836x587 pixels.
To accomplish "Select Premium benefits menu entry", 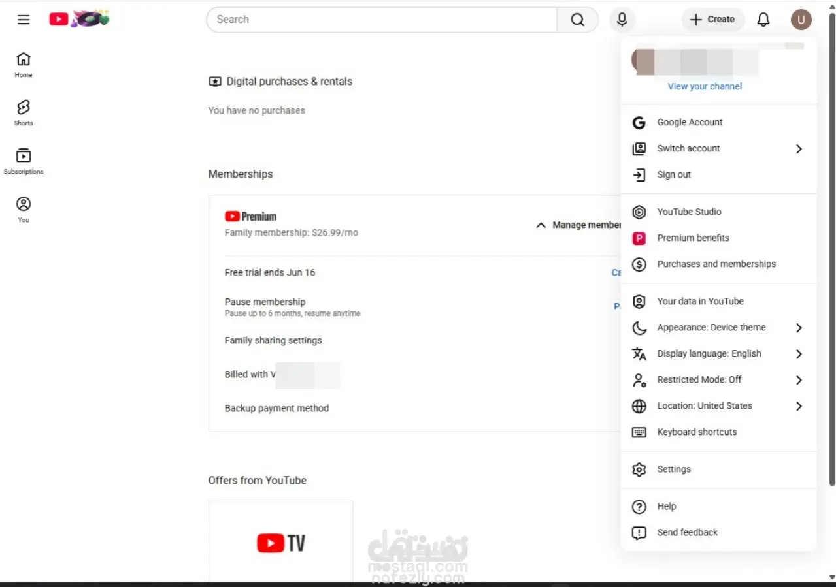I will 719,238.
